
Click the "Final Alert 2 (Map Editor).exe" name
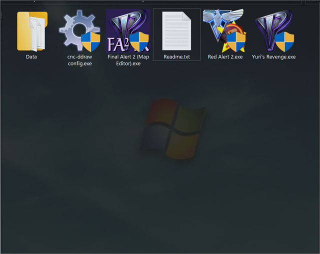tap(128, 60)
